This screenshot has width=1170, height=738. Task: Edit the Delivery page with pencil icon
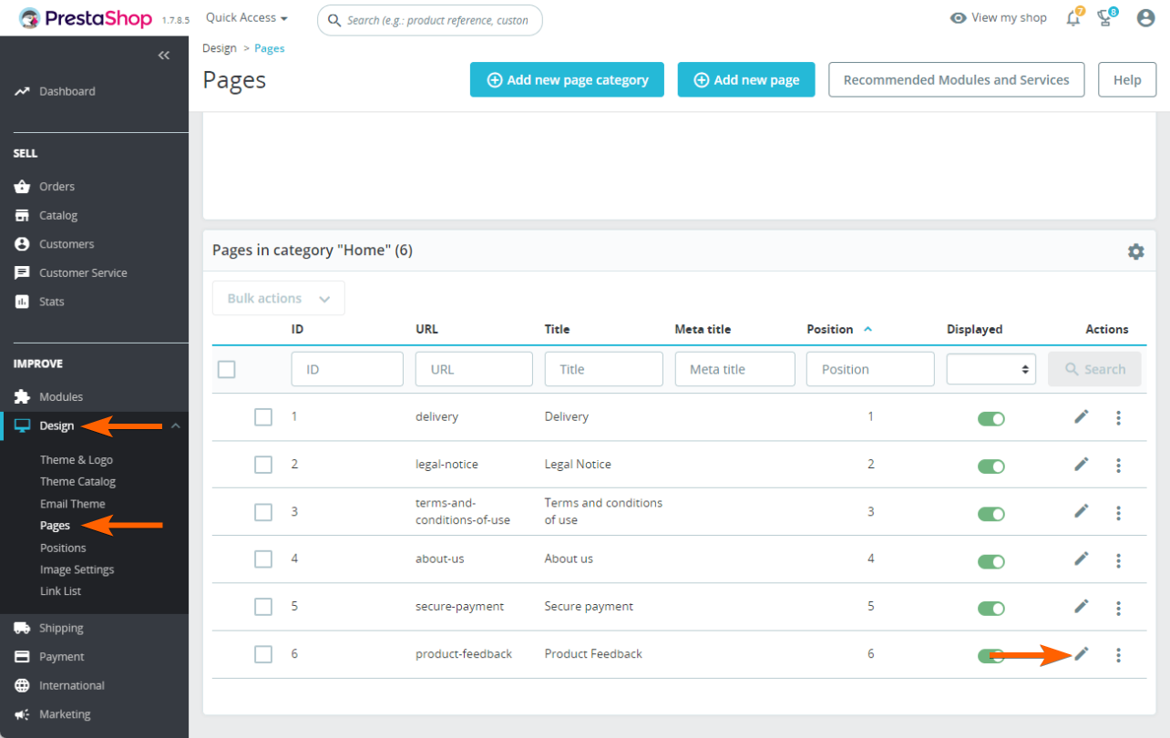[x=1082, y=417]
